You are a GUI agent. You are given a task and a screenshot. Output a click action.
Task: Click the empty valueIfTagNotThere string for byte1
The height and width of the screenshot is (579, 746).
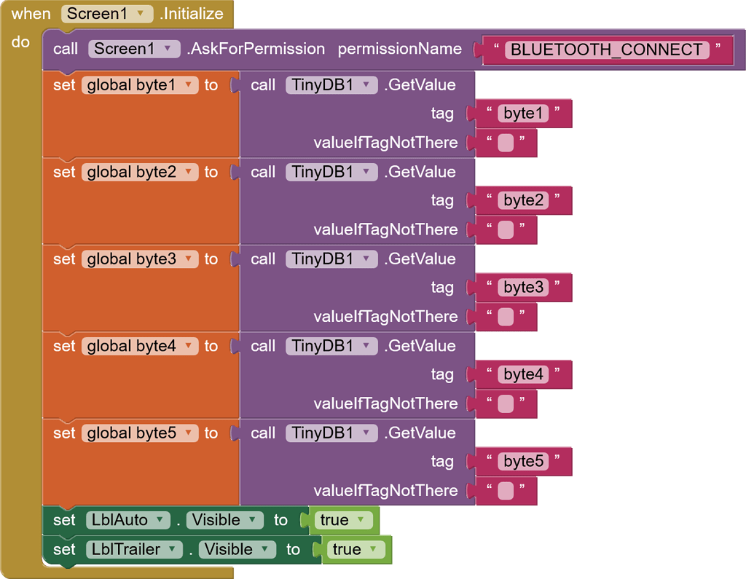pyautogui.click(x=506, y=143)
